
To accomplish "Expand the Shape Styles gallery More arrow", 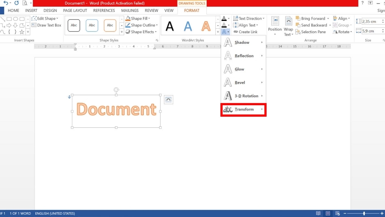I will pyautogui.click(x=122, y=32).
